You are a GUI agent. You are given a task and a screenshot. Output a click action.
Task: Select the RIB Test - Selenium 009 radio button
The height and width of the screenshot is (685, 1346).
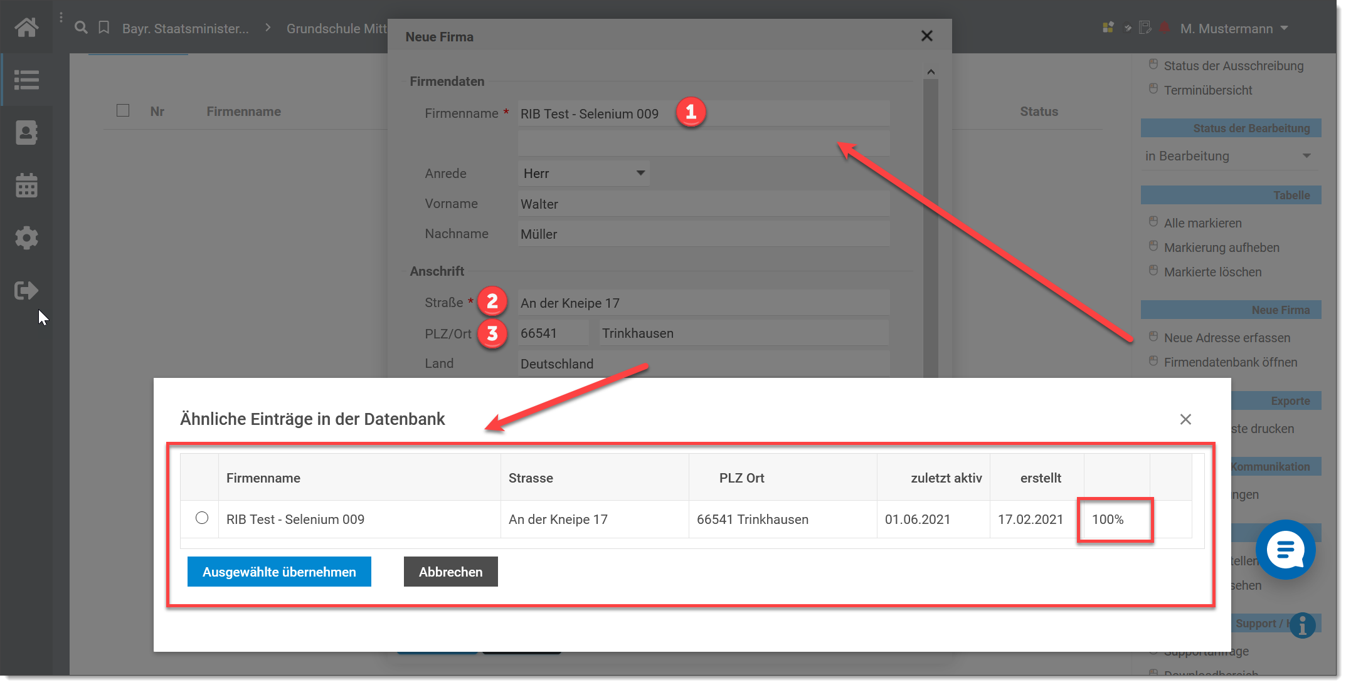click(x=202, y=518)
